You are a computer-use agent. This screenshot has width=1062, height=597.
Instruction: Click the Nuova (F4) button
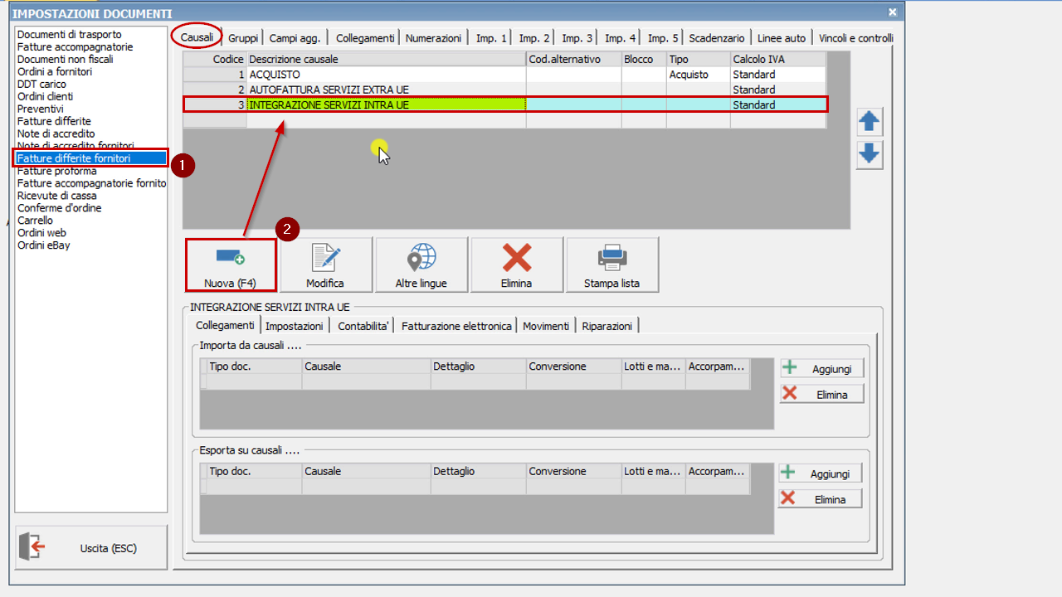pos(230,265)
